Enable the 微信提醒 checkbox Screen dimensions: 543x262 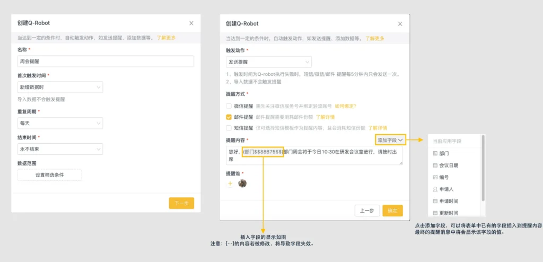pos(229,106)
